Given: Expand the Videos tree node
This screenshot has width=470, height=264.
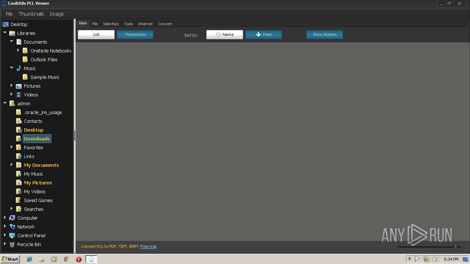Looking at the screenshot, I should click(11, 94).
